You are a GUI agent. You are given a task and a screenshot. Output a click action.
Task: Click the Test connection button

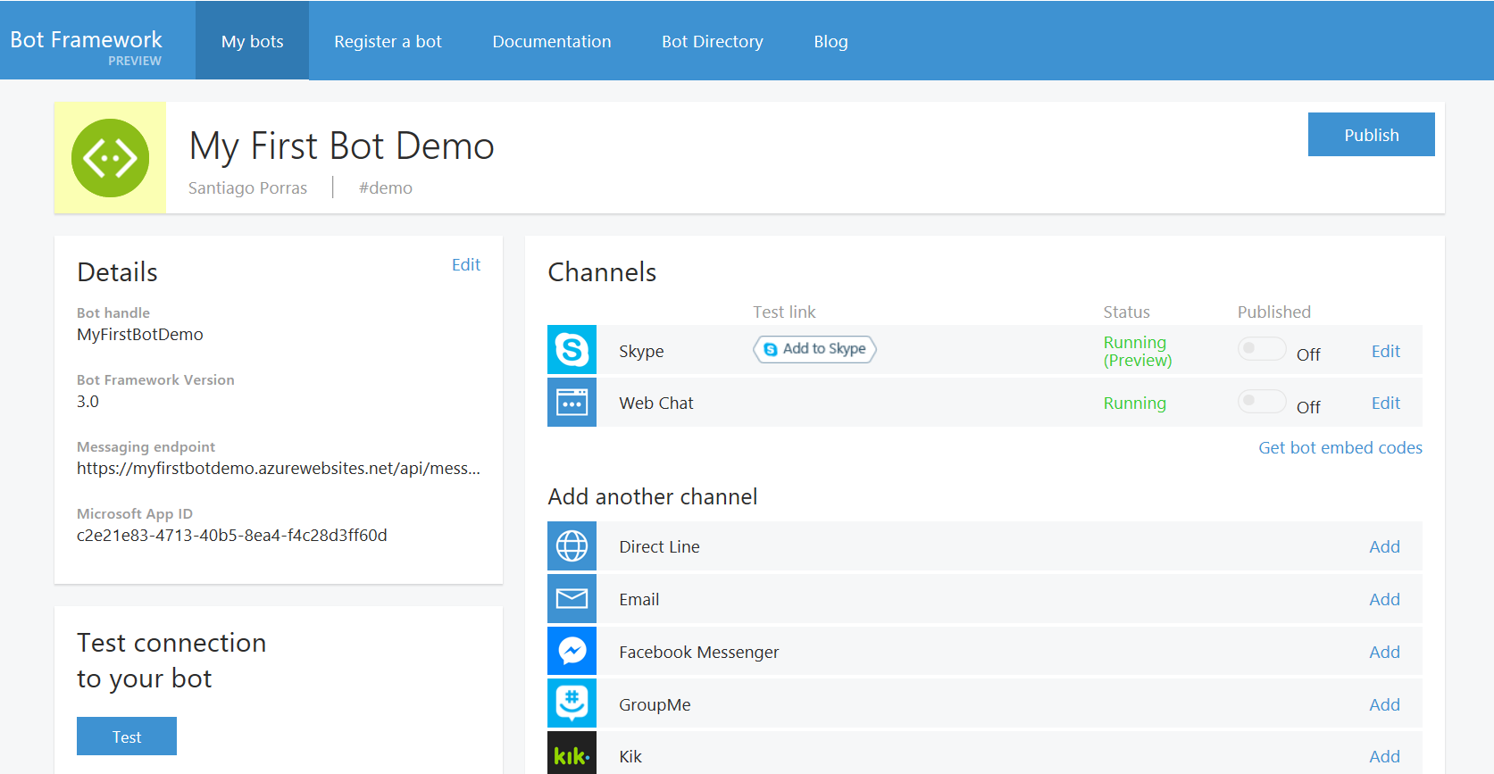127,737
